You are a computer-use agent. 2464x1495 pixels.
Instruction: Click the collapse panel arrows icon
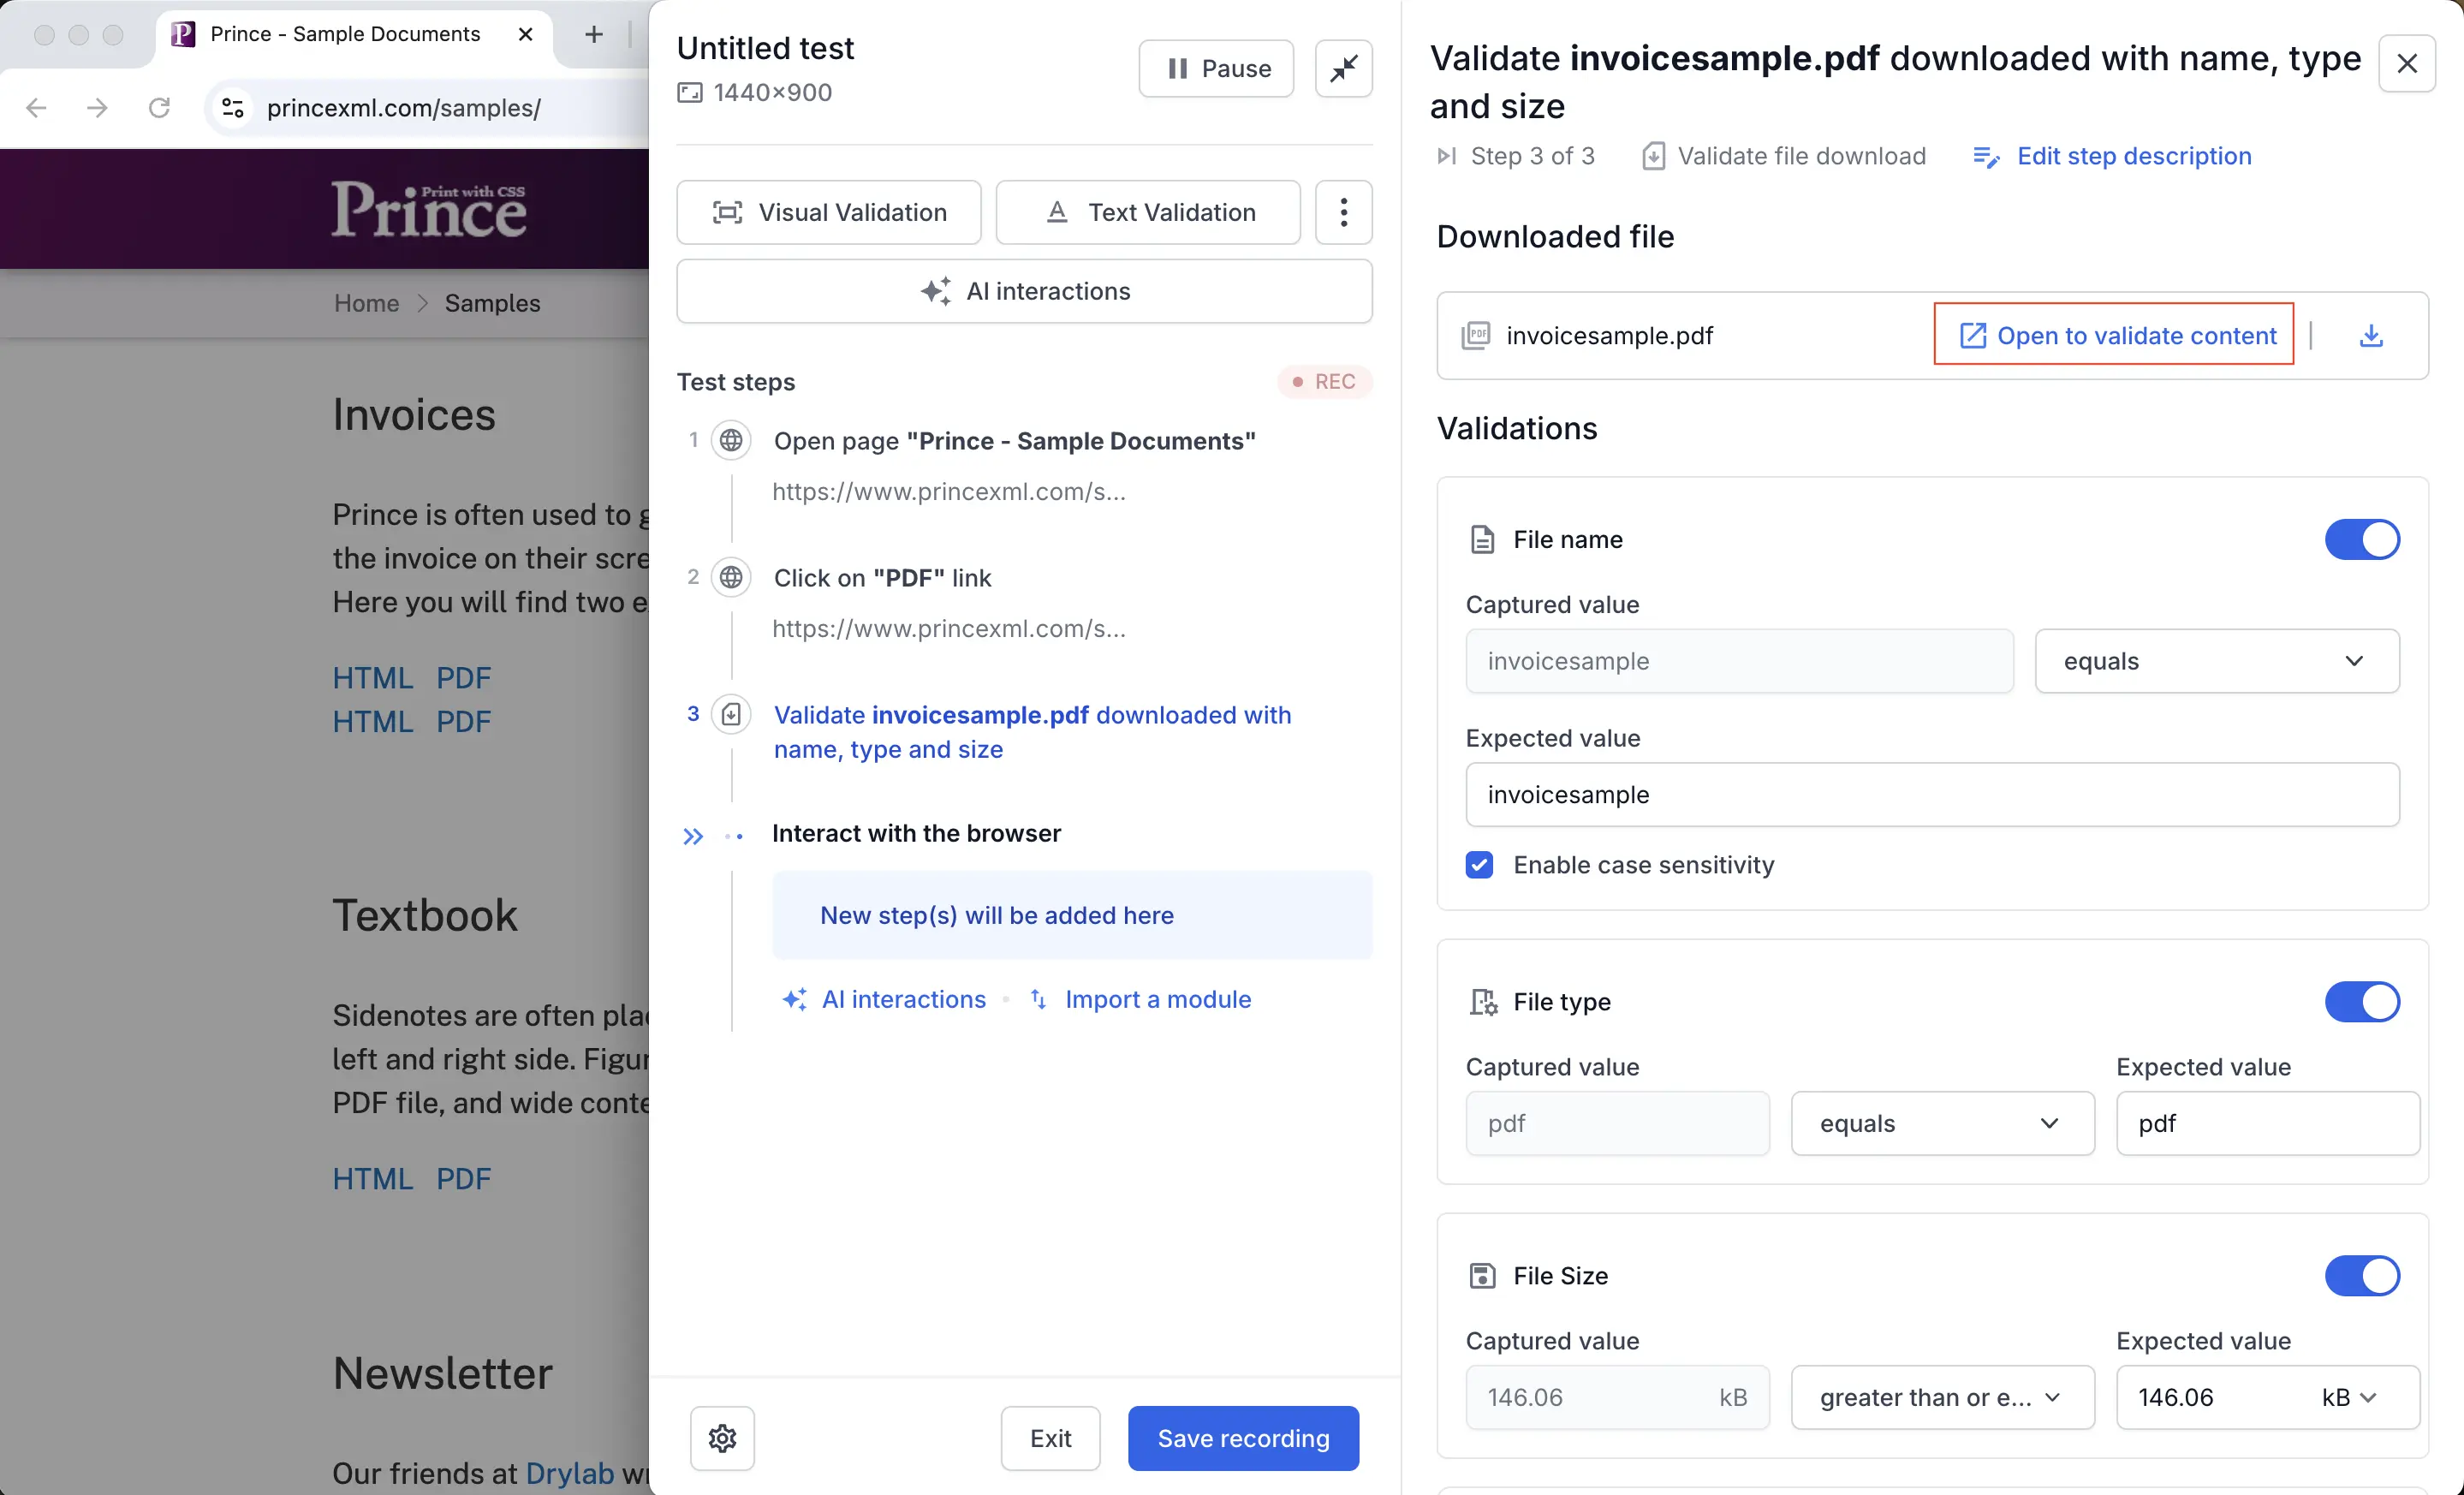point(1343,68)
